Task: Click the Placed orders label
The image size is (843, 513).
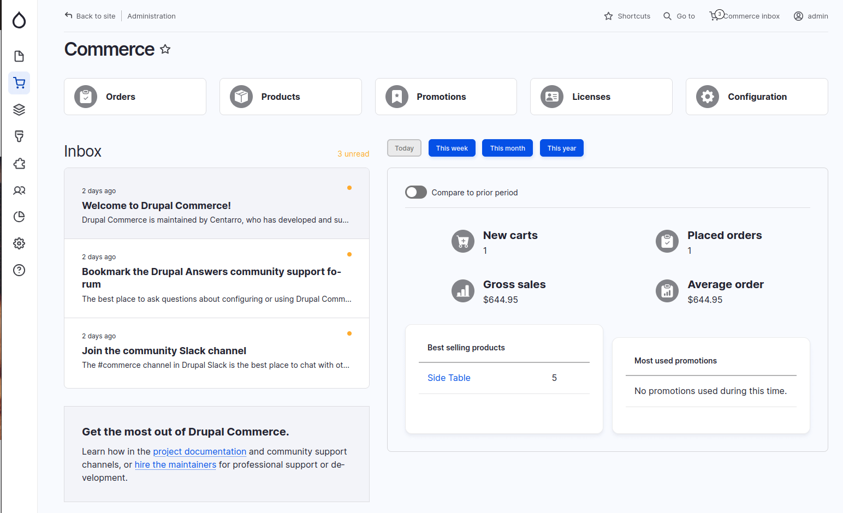Action: point(725,235)
